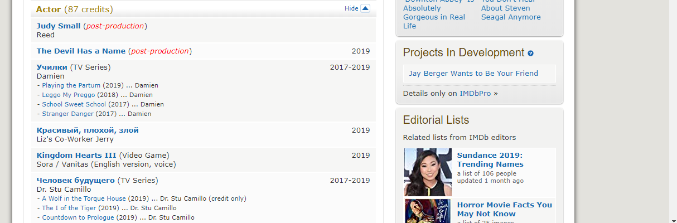This screenshot has width=677, height=223.
Task: Open the Steven Seagal Anymore article link
Action: (511, 9)
